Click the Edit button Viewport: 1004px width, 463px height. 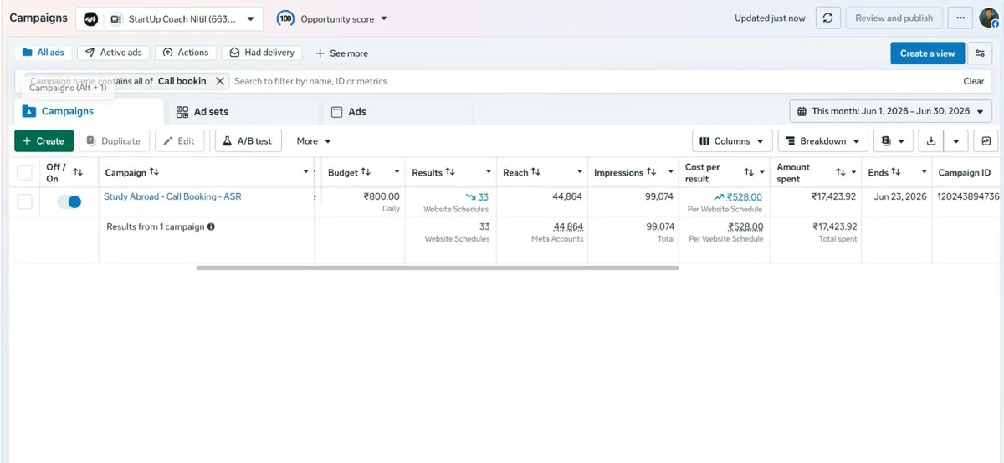click(179, 141)
